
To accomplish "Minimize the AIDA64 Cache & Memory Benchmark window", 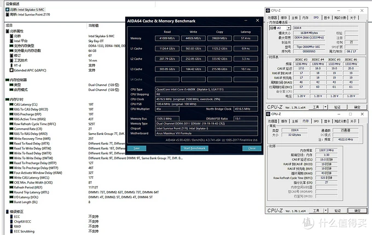I will tap(246, 21).
